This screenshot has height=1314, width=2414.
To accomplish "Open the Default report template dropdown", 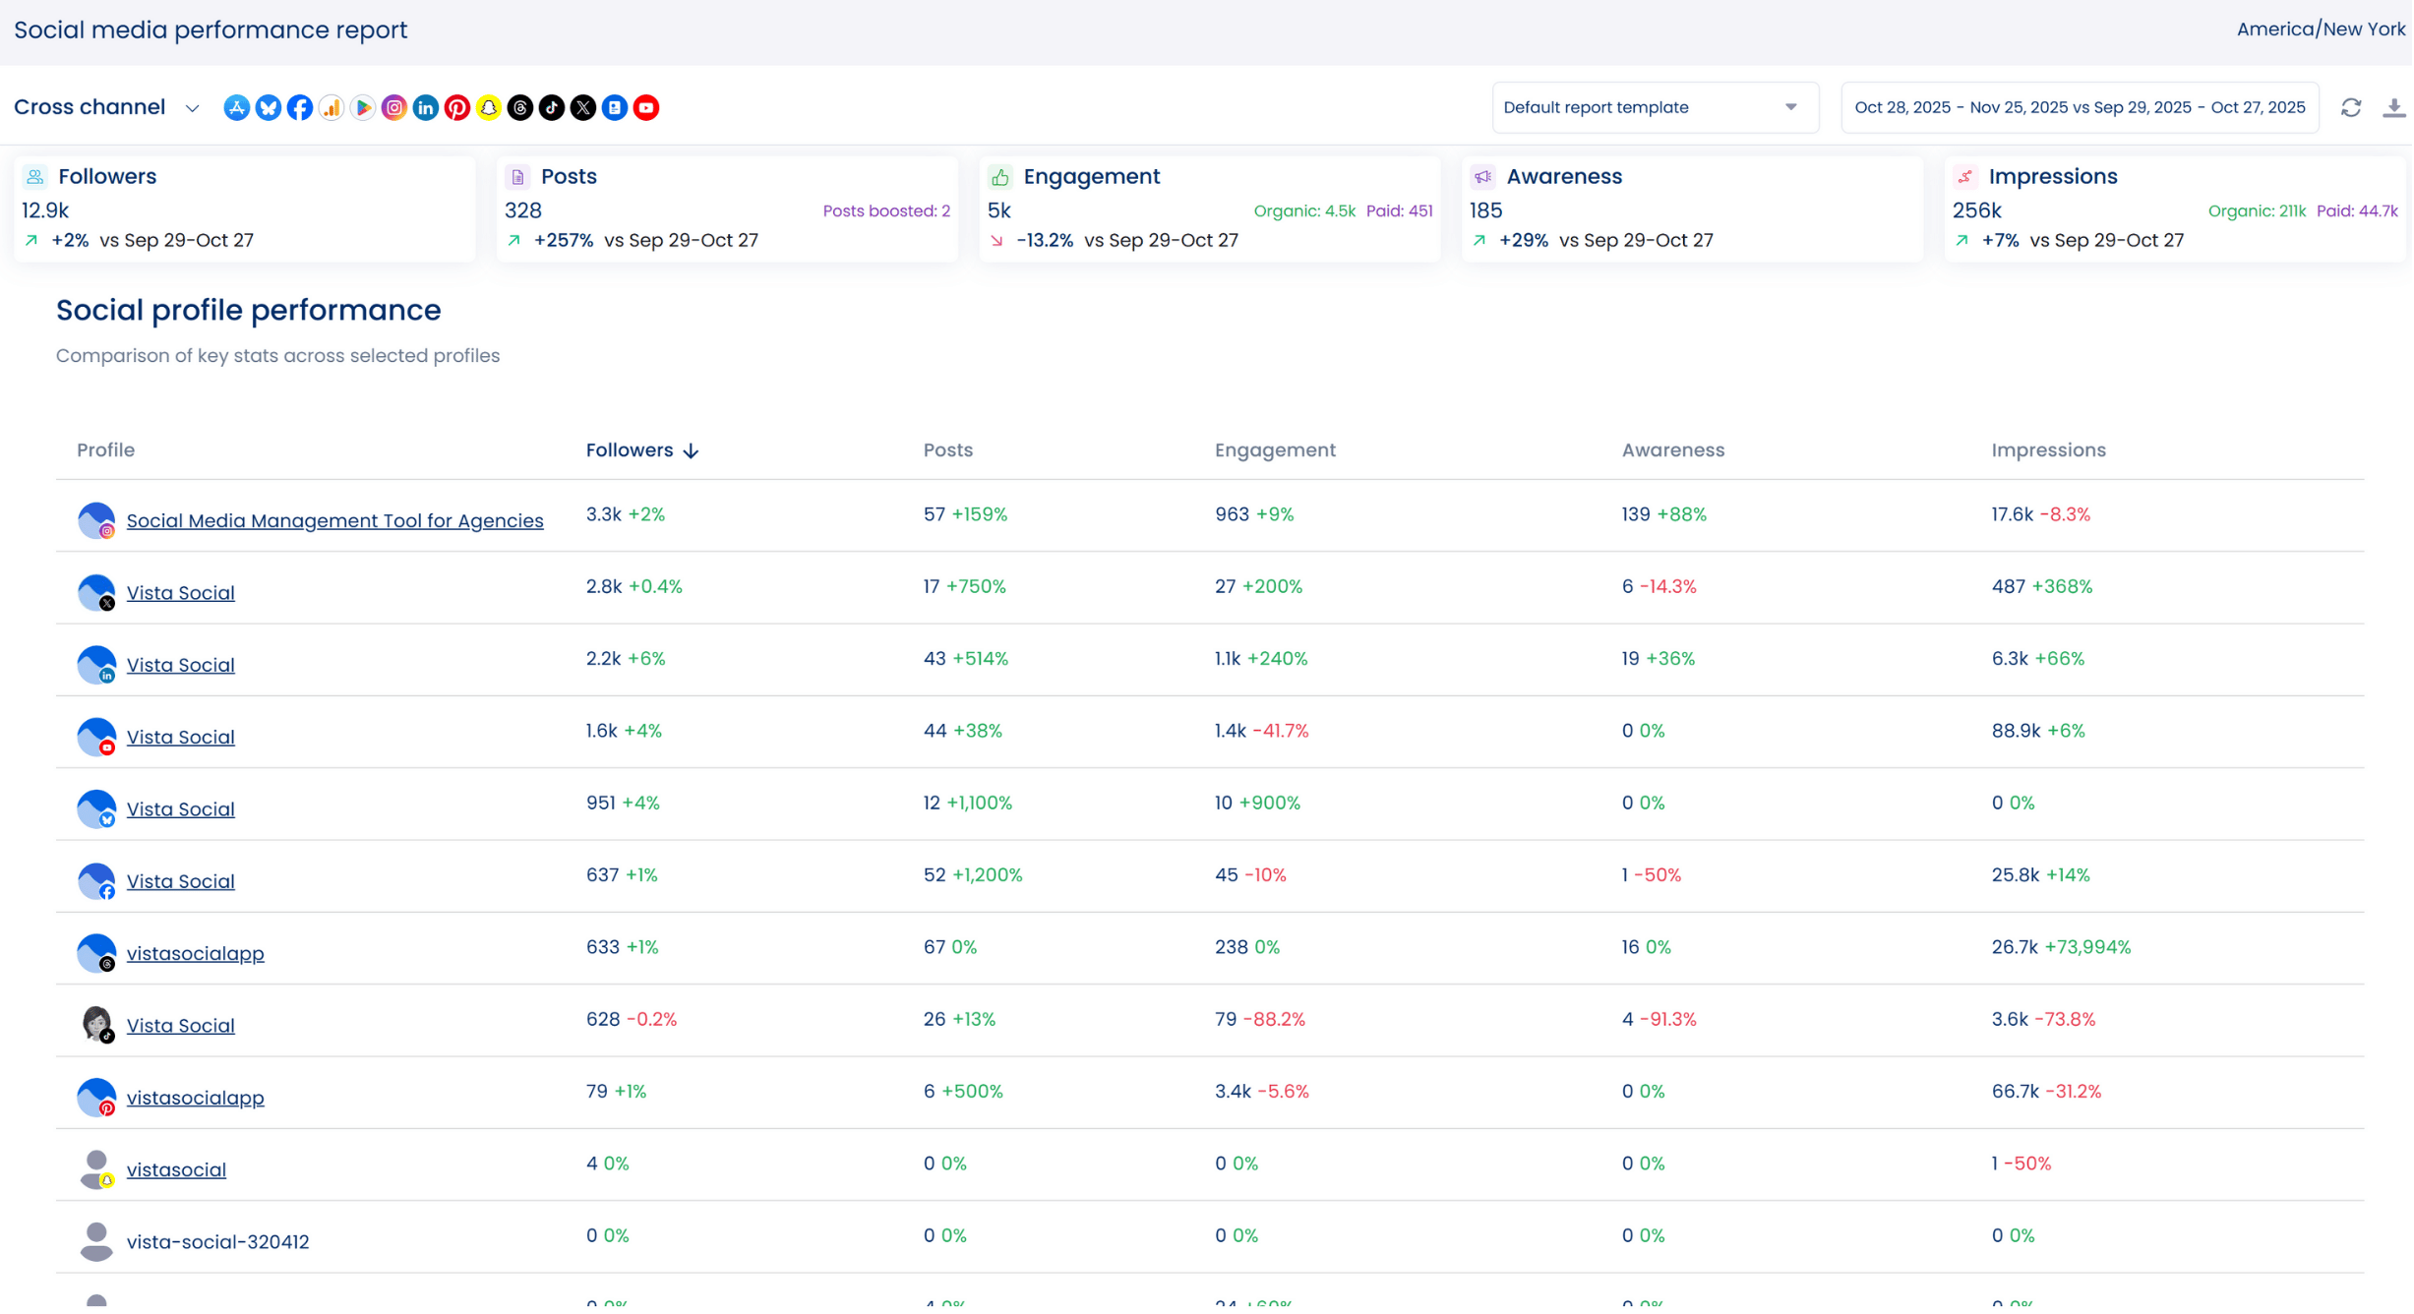I will (1655, 108).
